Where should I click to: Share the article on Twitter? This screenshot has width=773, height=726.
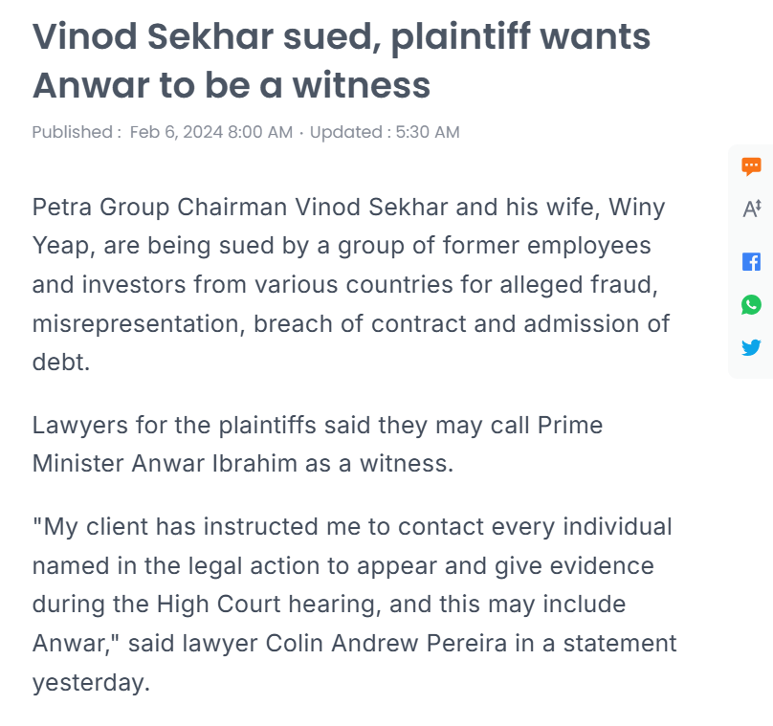coord(751,347)
